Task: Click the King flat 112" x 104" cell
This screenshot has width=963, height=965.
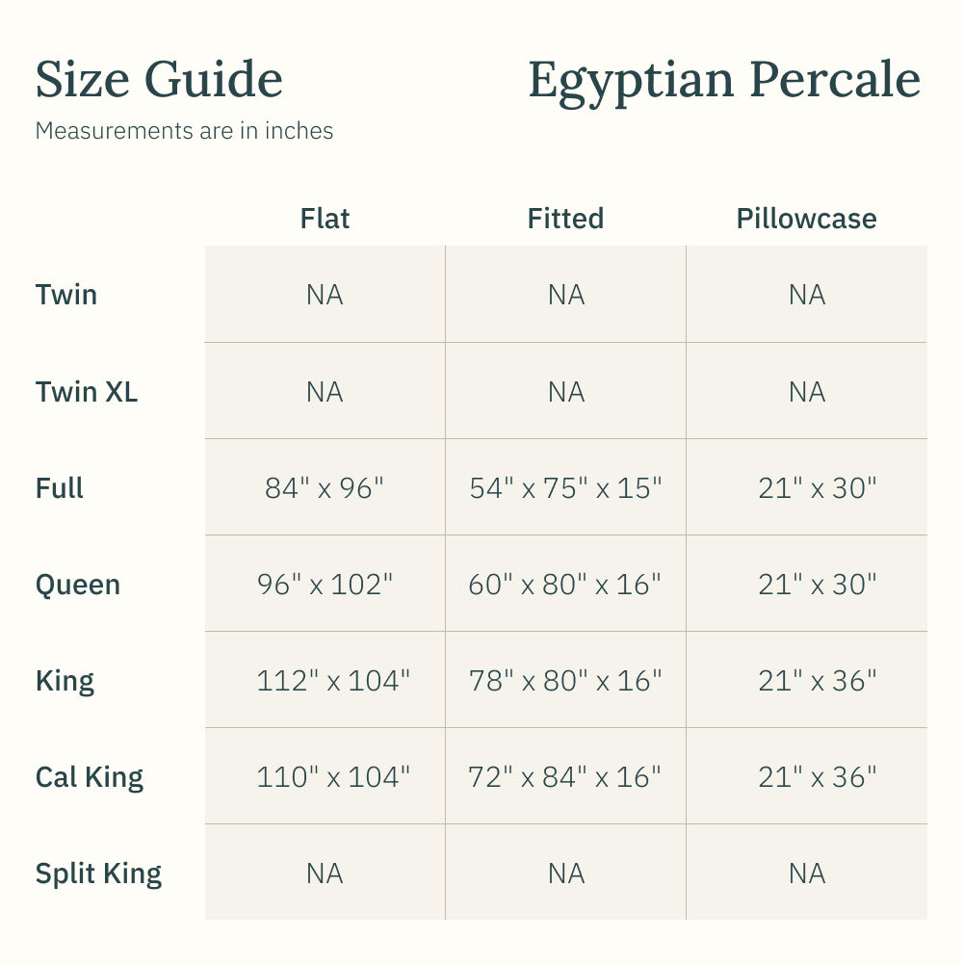Action: (333, 681)
